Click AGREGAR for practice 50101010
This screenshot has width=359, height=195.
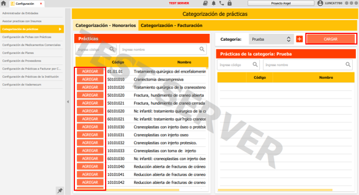point(90,79)
